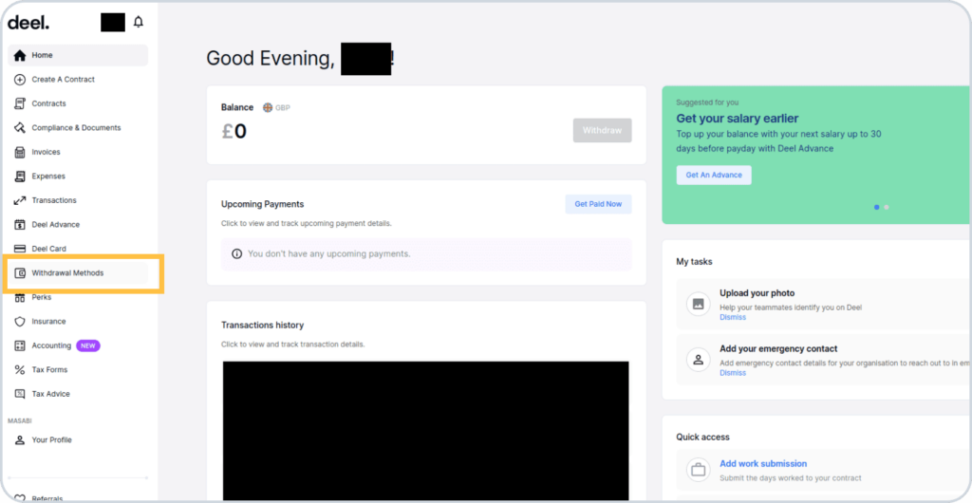Click the Upcoming Payments heading
The width and height of the screenshot is (972, 503).
(262, 204)
